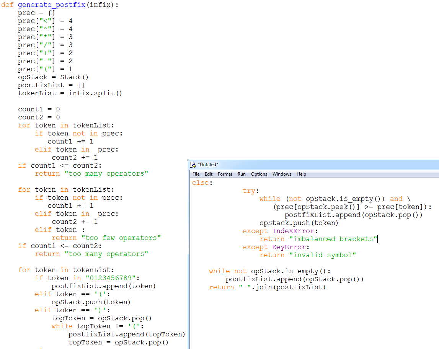
Task: Click the IDLE icon in the title bar
Action: pyautogui.click(x=193, y=164)
